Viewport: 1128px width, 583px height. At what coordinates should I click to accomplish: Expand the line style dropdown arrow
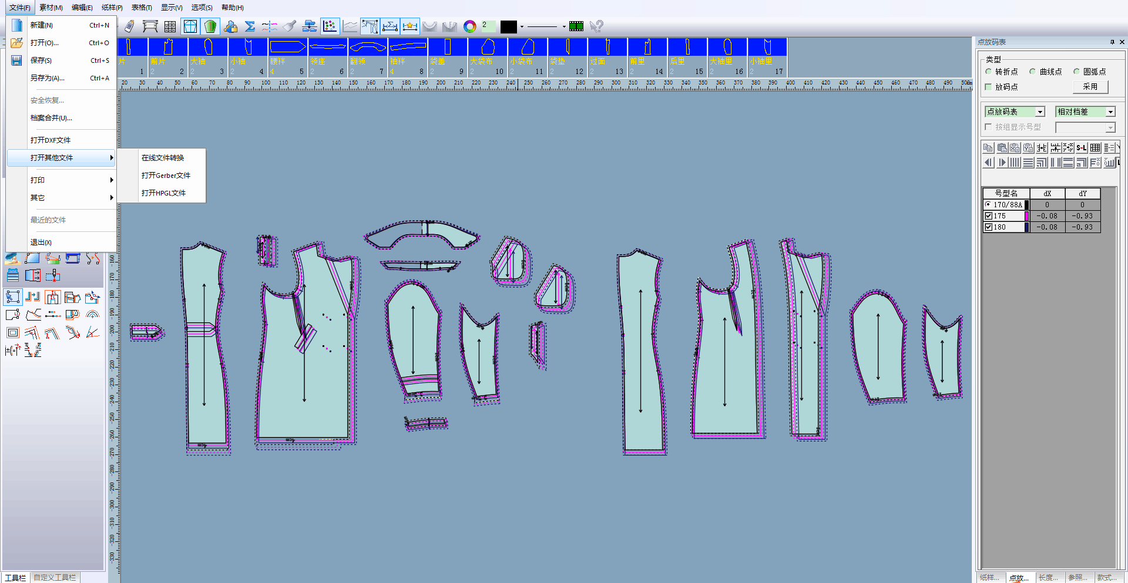564,26
